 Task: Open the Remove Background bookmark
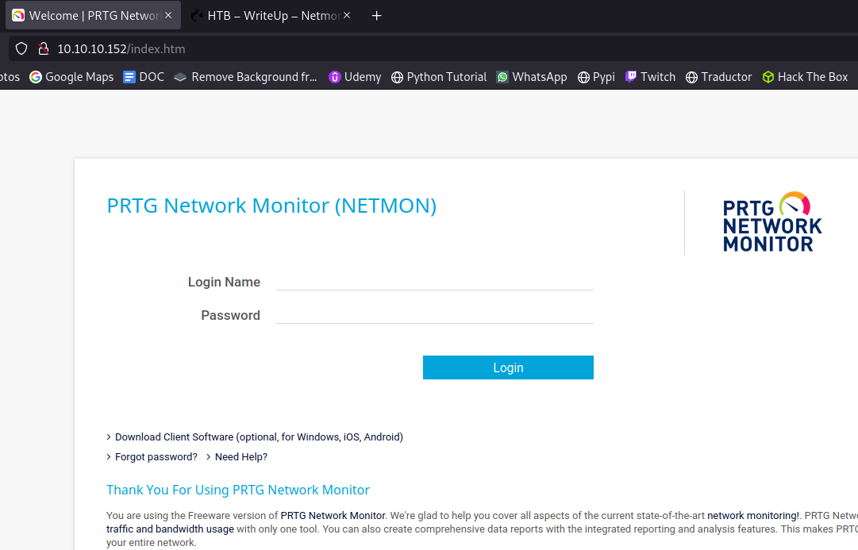tap(246, 77)
